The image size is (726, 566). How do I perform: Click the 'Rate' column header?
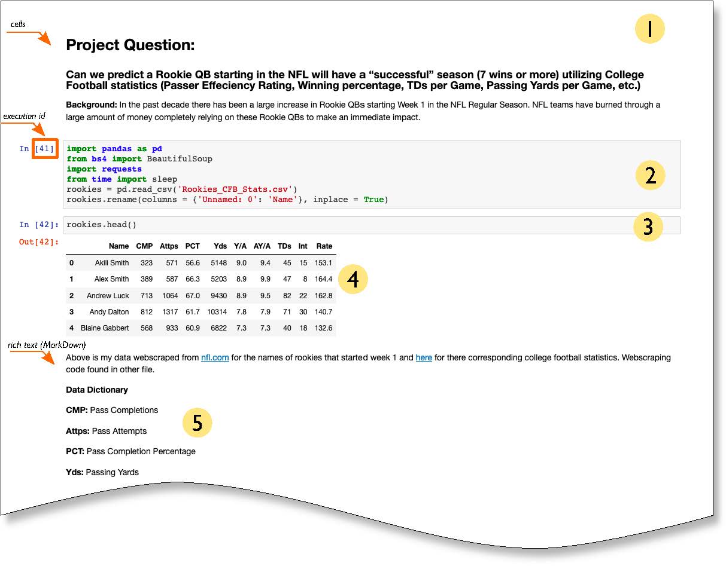[x=324, y=246]
